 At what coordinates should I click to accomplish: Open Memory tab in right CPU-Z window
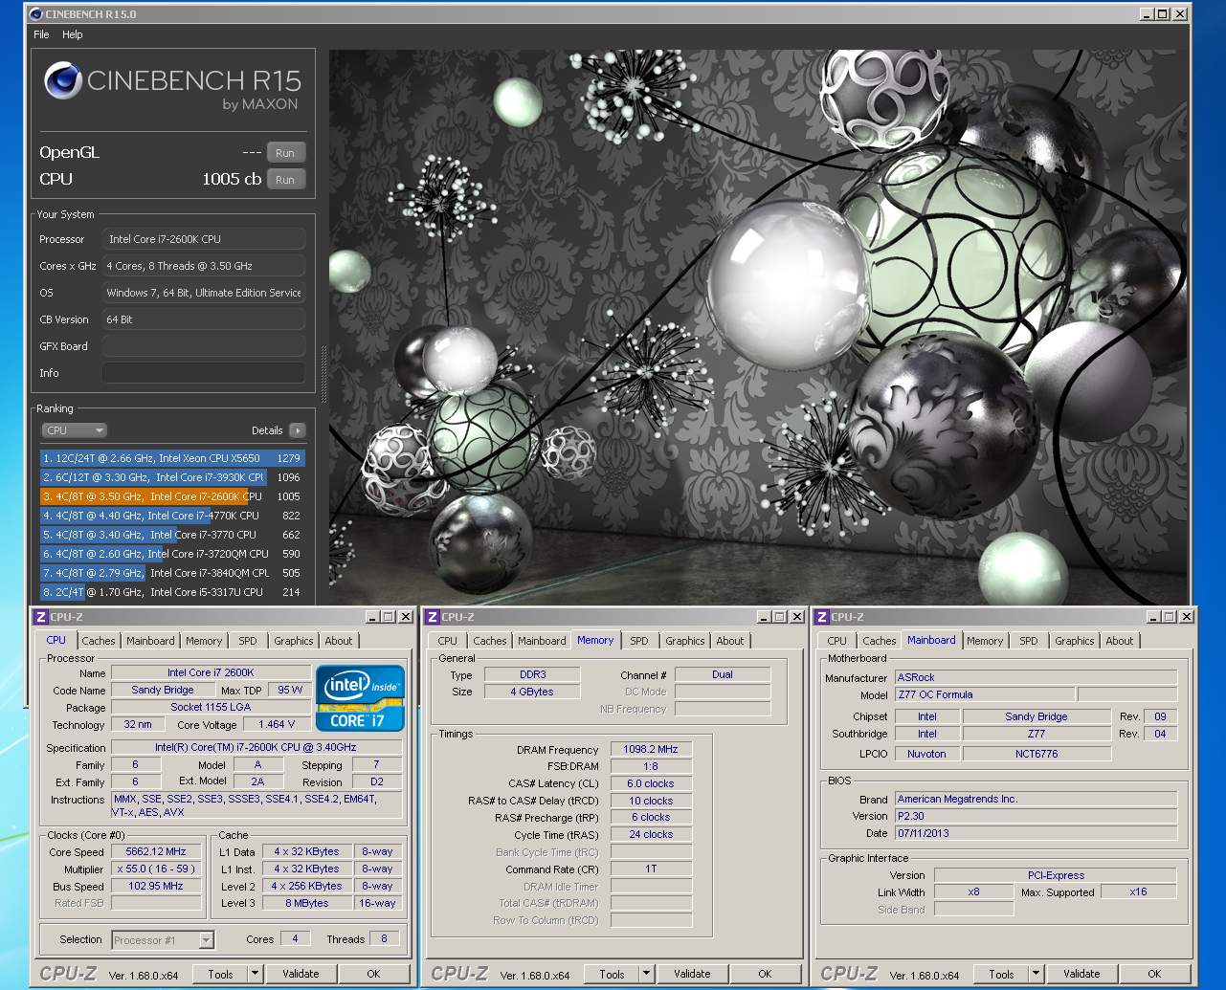pos(985,641)
